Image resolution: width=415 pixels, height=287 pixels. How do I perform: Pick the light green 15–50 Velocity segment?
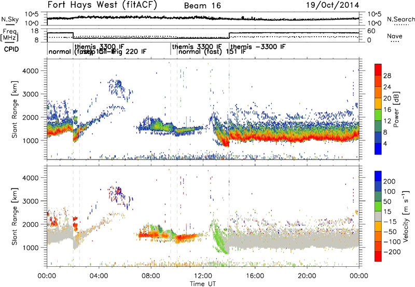pos(378,206)
